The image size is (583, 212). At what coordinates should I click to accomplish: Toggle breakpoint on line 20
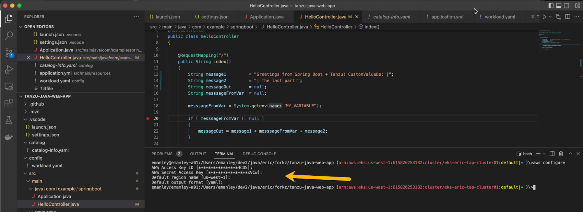pos(148,118)
